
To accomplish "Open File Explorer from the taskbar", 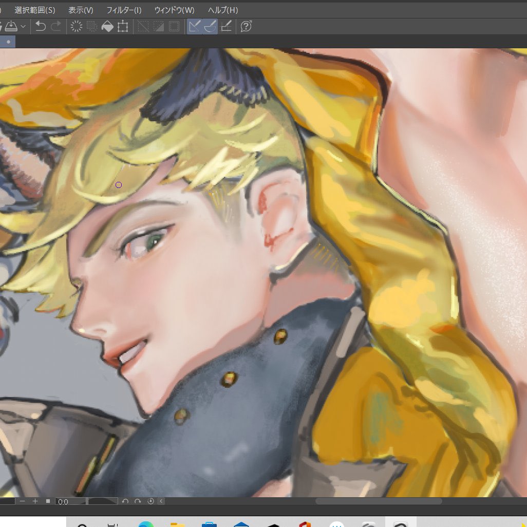I will [177, 524].
